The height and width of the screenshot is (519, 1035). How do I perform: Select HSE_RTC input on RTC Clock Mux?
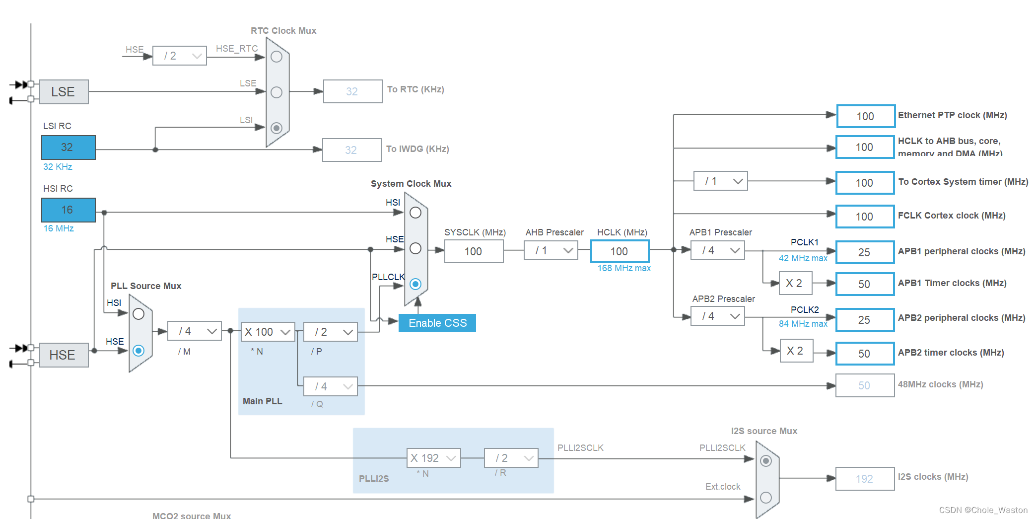click(276, 57)
